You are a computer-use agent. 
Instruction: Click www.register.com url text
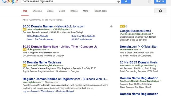[32, 82]
